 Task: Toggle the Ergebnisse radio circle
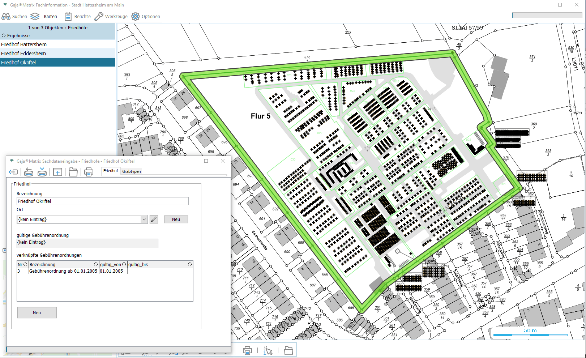tap(4, 36)
